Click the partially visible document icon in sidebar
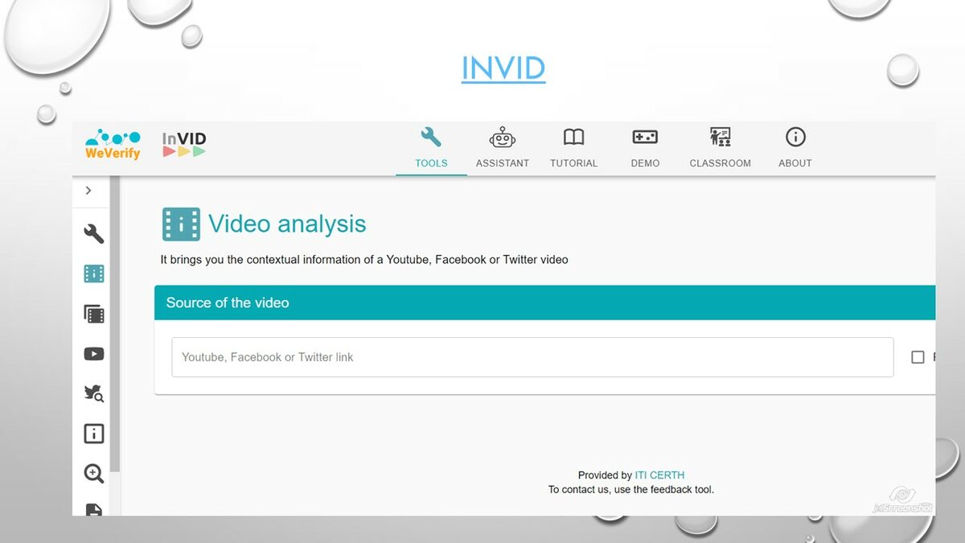 pos(94,509)
